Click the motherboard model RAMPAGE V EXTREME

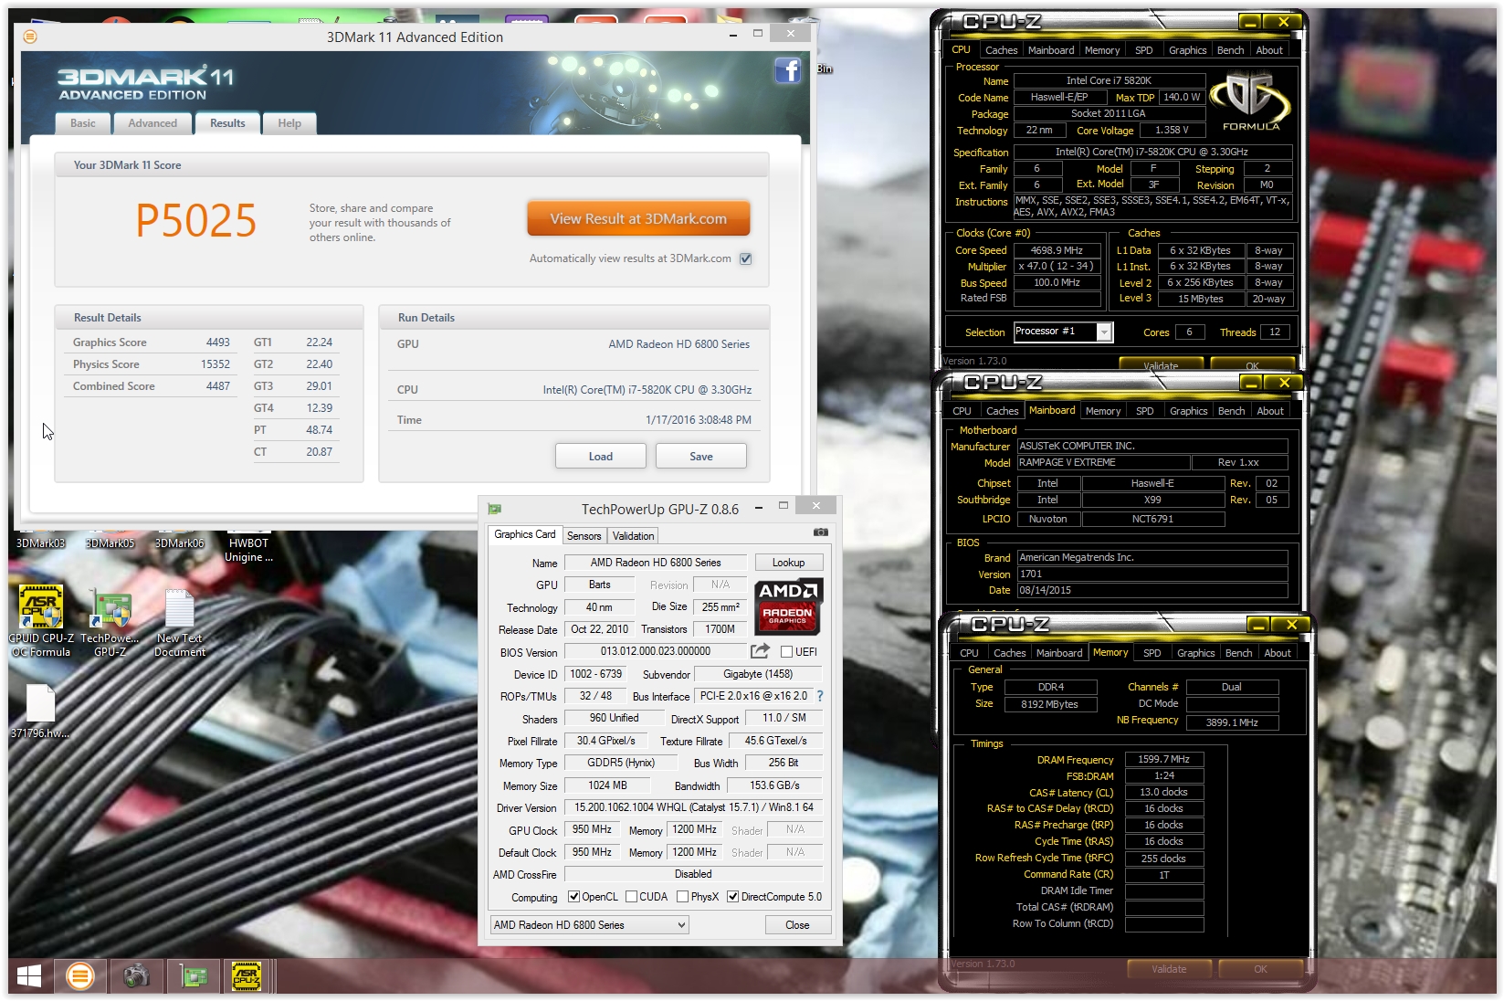point(1104,462)
